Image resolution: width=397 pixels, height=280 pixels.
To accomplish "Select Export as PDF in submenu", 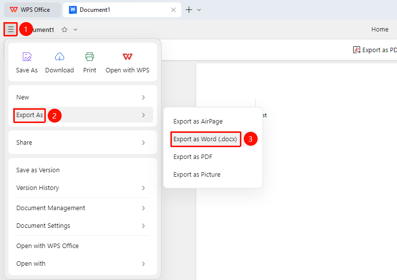I will click(x=213, y=157).
